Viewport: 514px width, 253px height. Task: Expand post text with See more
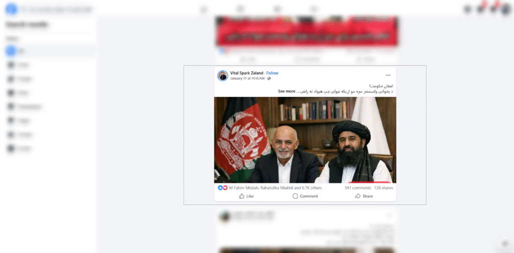(287, 91)
